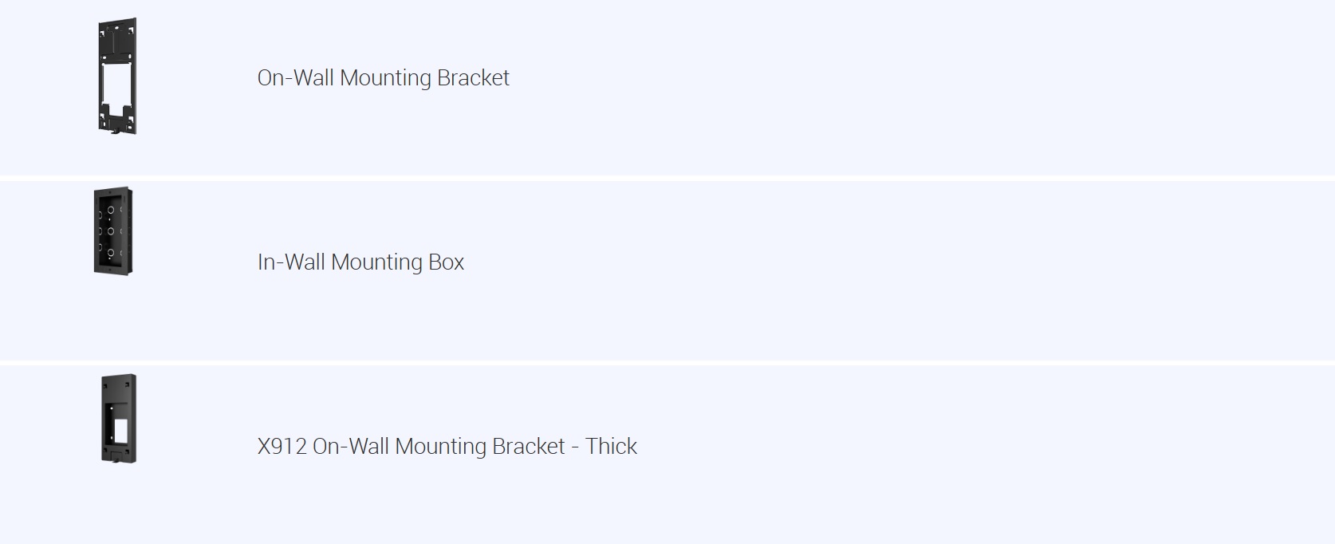Open the 'In-Wall Mounting Box' title link
Viewport: 1335px width, 544px height.
pyautogui.click(x=360, y=262)
